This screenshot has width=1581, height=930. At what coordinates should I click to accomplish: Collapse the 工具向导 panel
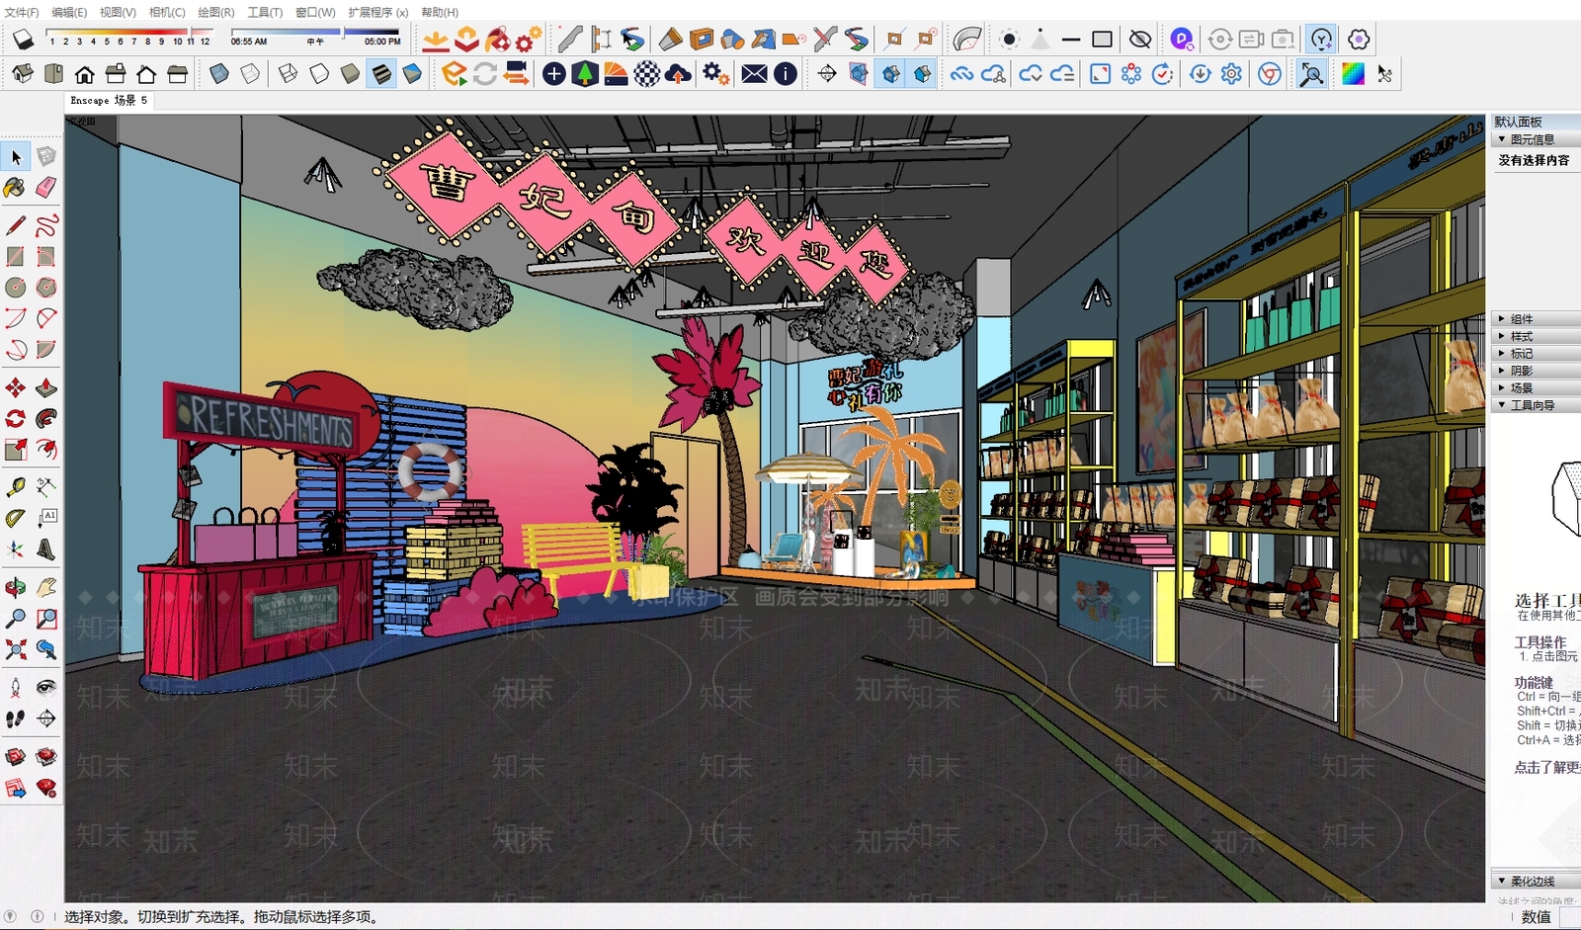tap(1535, 405)
